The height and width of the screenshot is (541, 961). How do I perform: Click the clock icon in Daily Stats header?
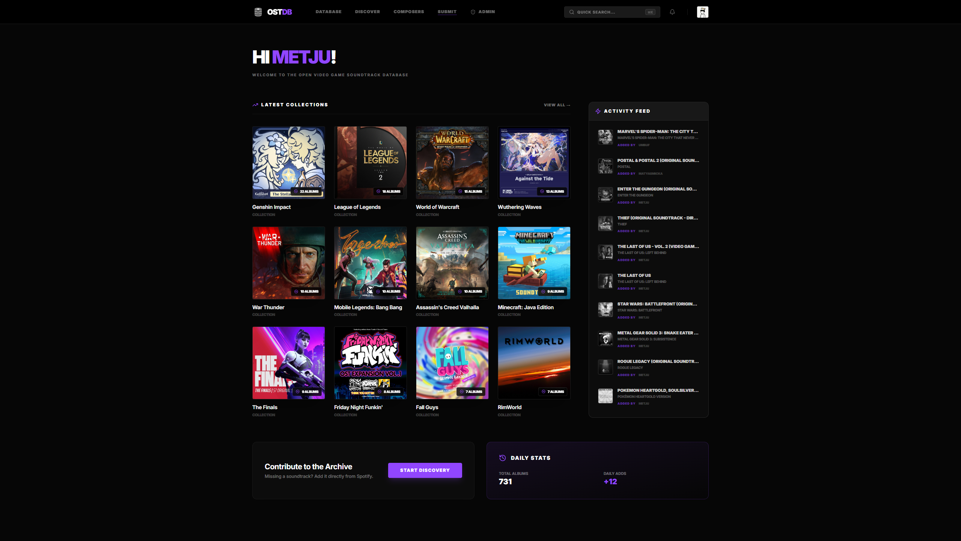[502, 458]
